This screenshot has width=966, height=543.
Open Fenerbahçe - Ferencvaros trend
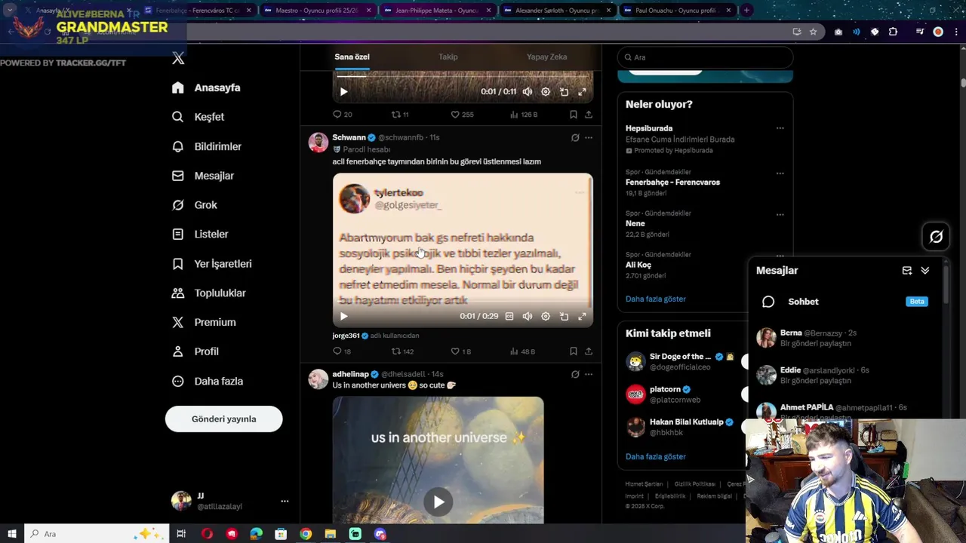[x=672, y=183]
